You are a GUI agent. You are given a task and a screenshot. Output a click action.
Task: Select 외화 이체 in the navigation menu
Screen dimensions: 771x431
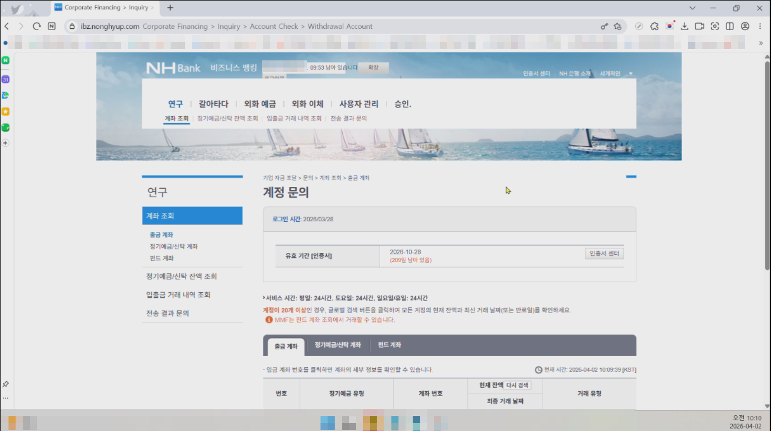click(x=308, y=104)
